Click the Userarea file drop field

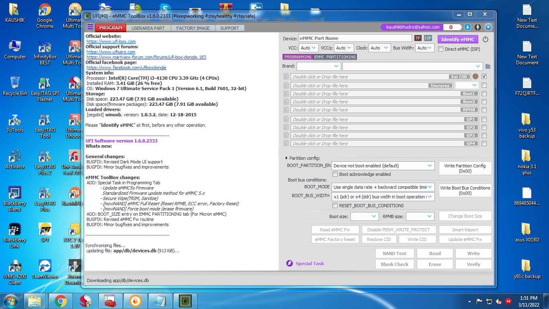(372, 85)
